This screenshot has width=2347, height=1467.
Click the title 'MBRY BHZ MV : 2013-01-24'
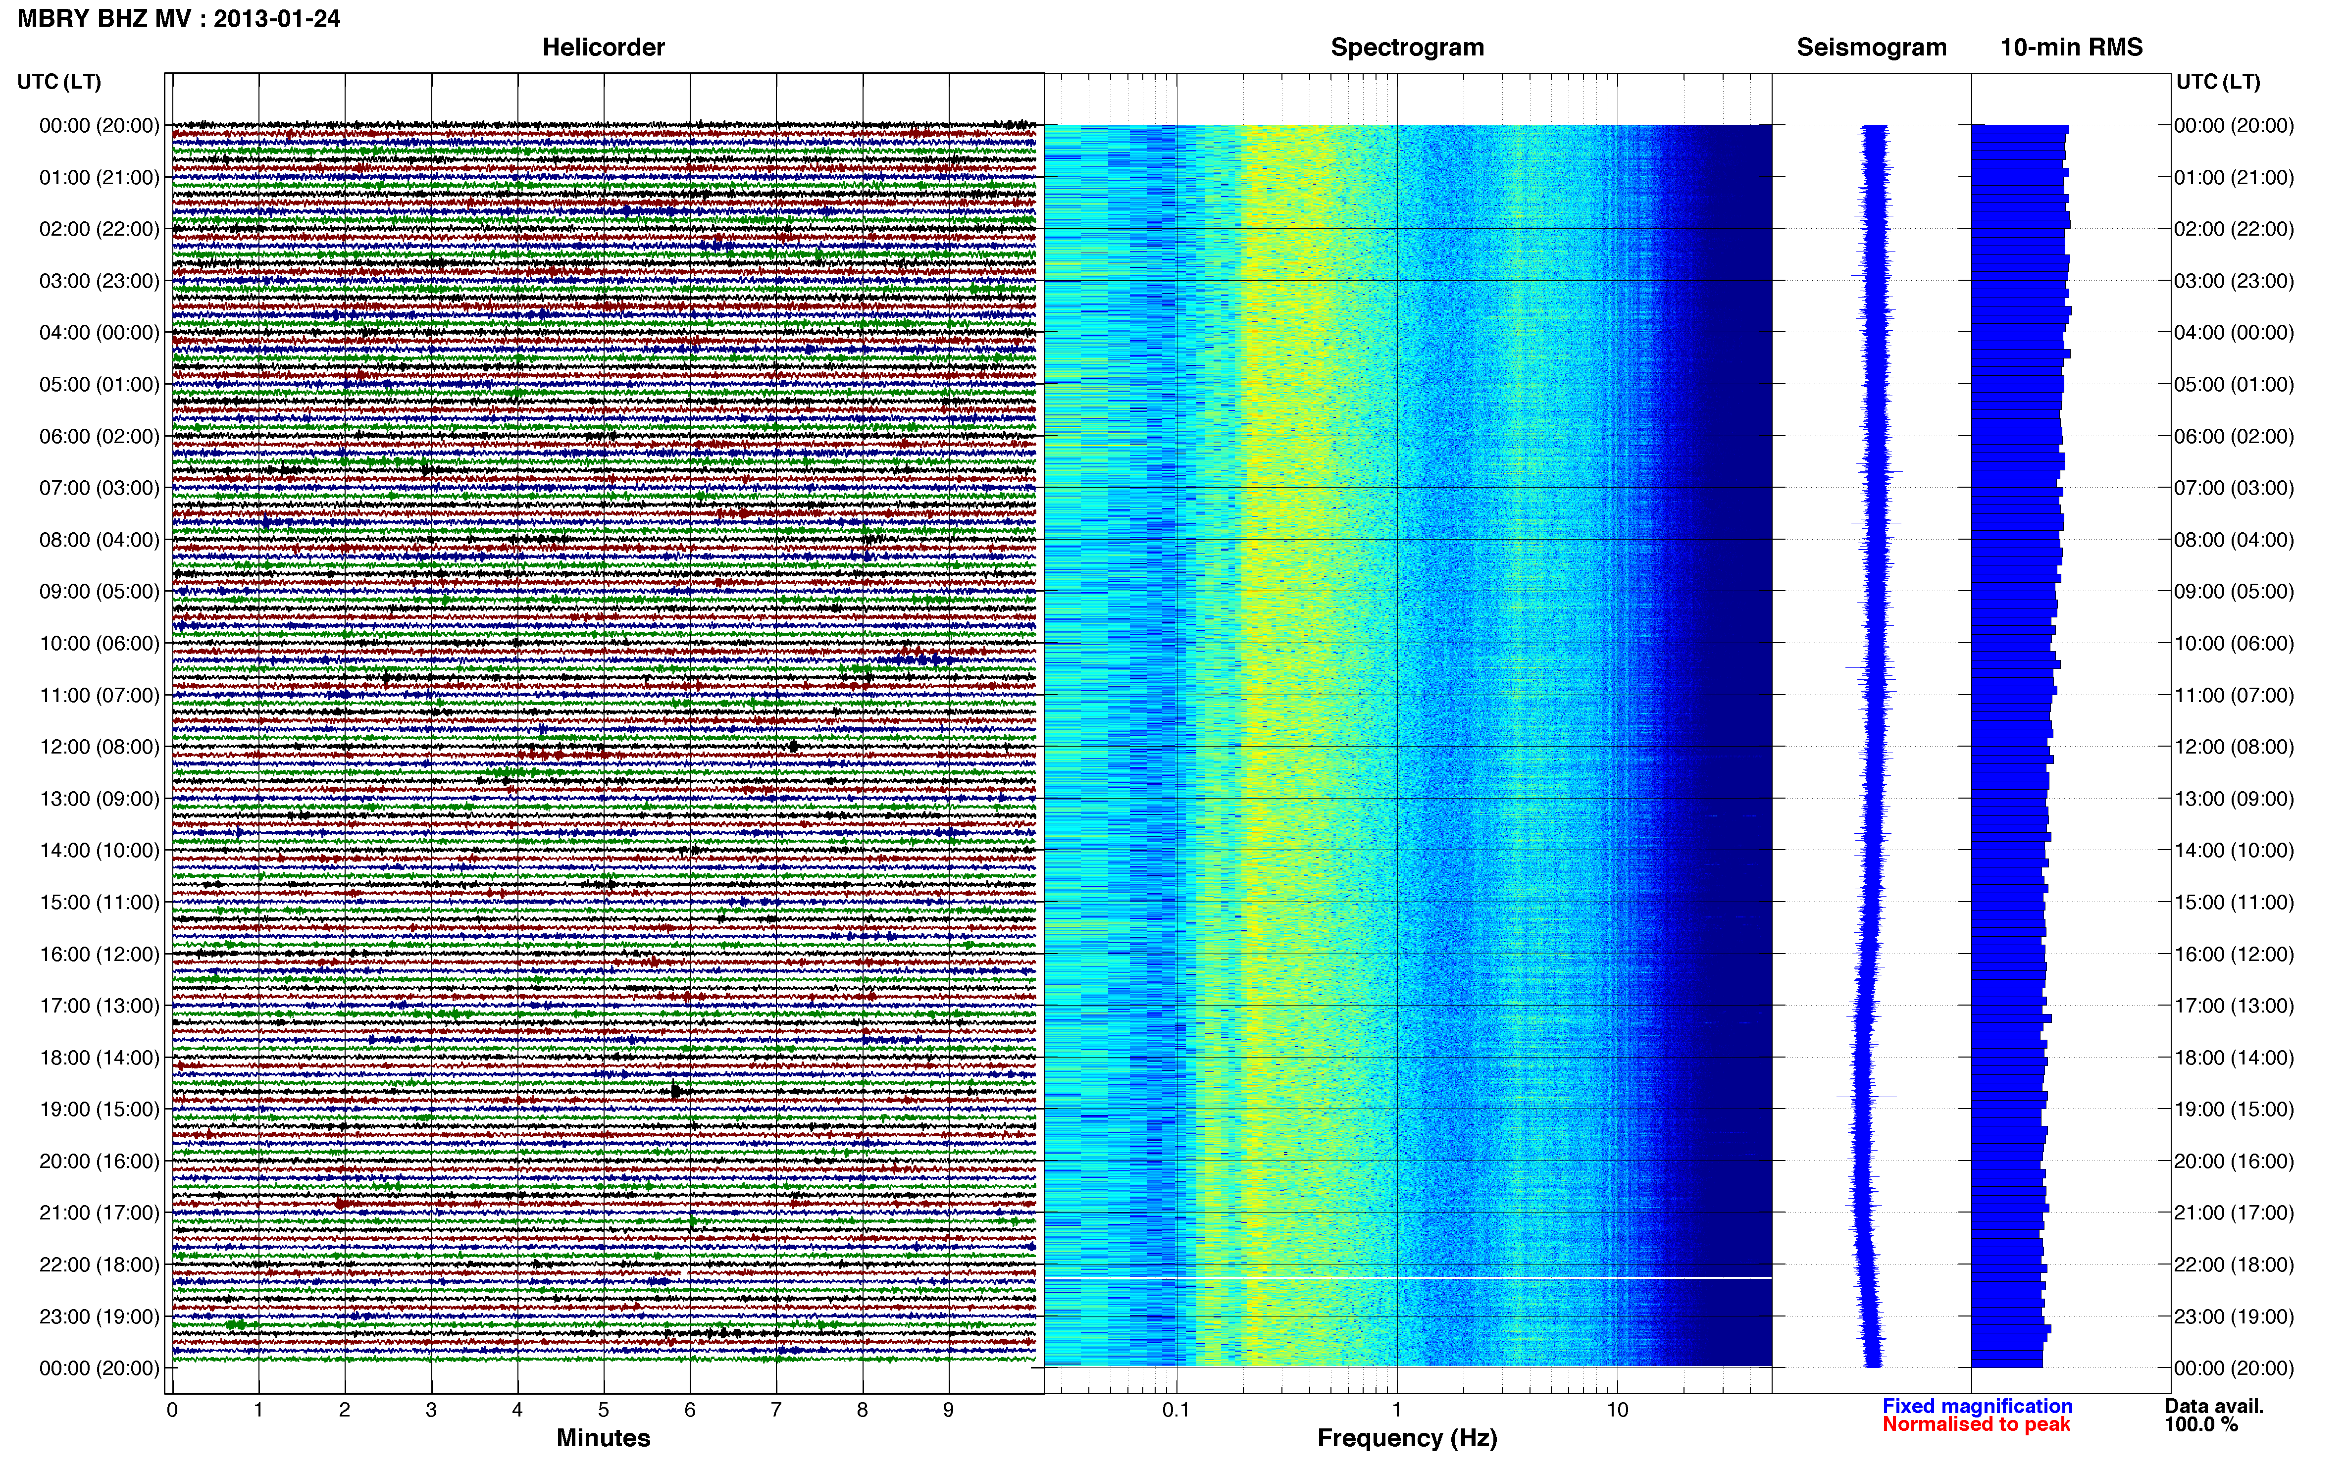coord(179,18)
